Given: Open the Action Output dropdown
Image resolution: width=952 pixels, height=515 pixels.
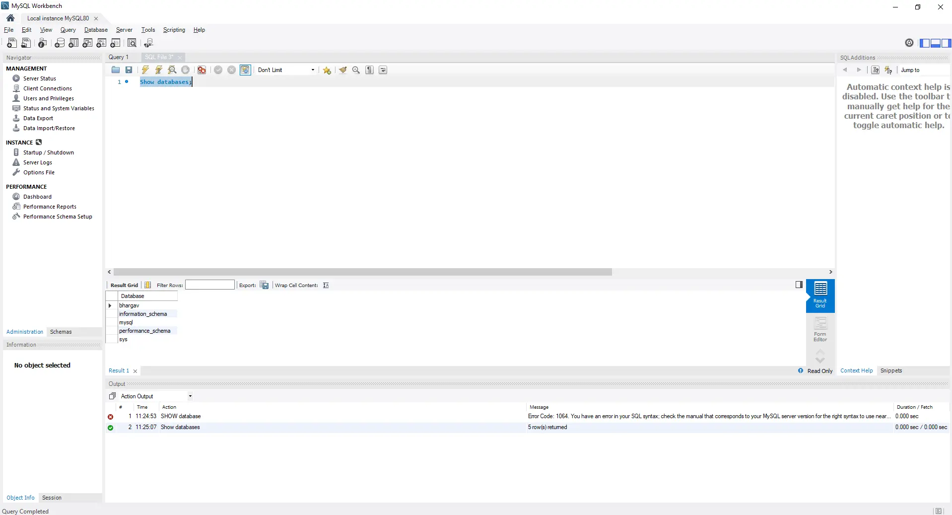Looking at the screenshot, I should click(x=190, y=396).
